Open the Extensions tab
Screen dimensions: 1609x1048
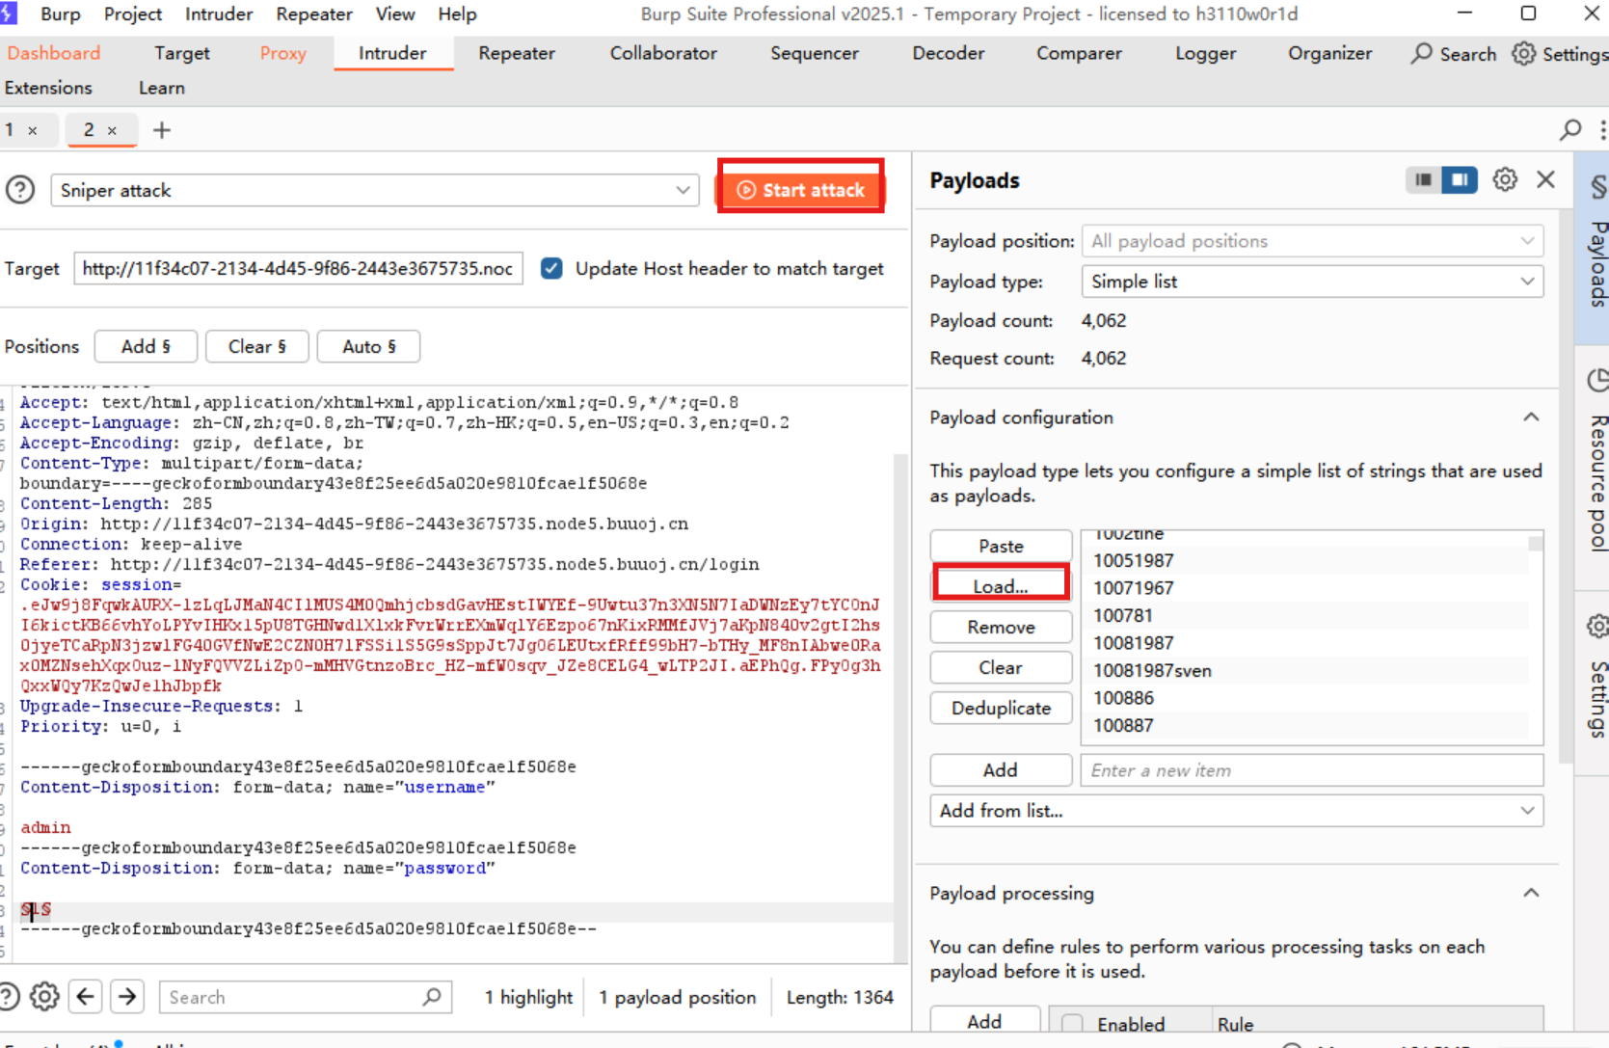tap(48, 88)
